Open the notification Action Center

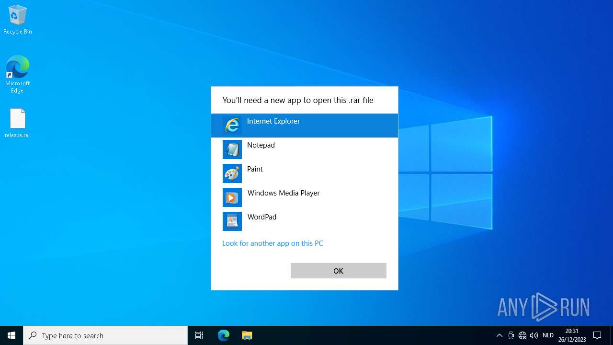pos(597,335)
